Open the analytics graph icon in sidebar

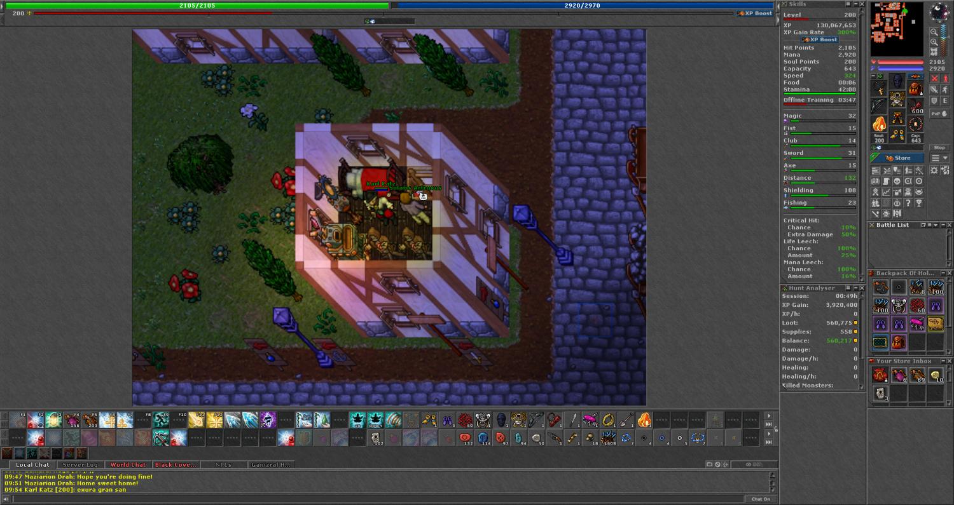click(887, 192)
